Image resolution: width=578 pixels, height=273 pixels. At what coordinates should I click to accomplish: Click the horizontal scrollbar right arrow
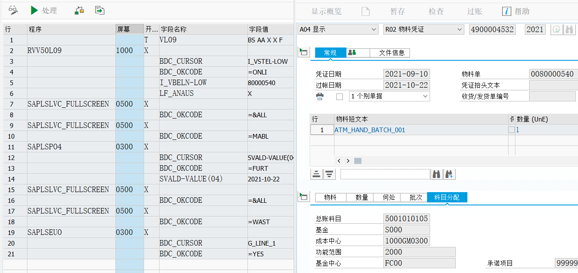[348, 161]
